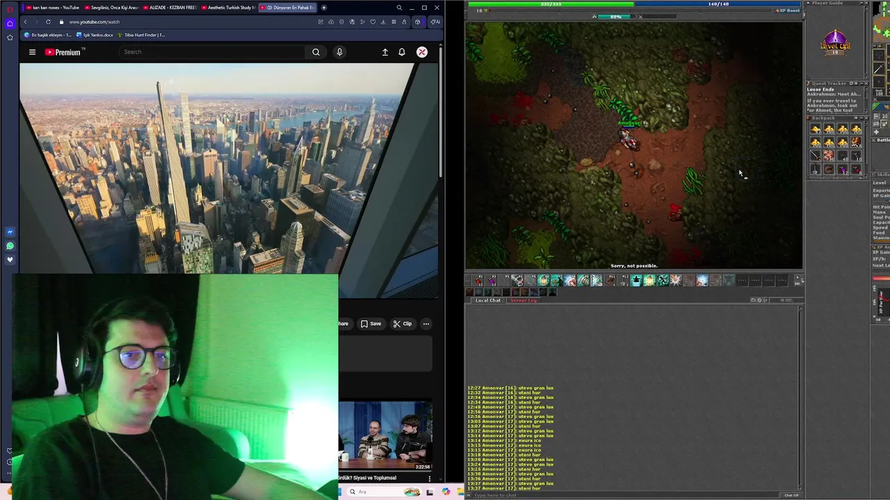Open a new browser tab with plus

click(x=324, y=8)
